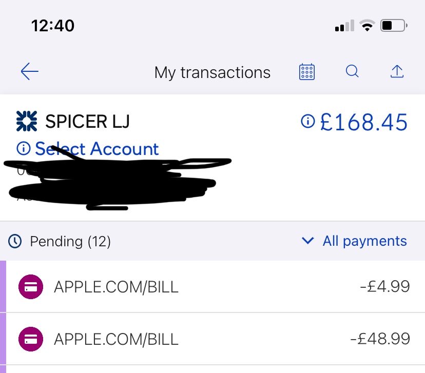
Task: Expand the All payments dropdown chevron
Action: click(x=308, y=241)
